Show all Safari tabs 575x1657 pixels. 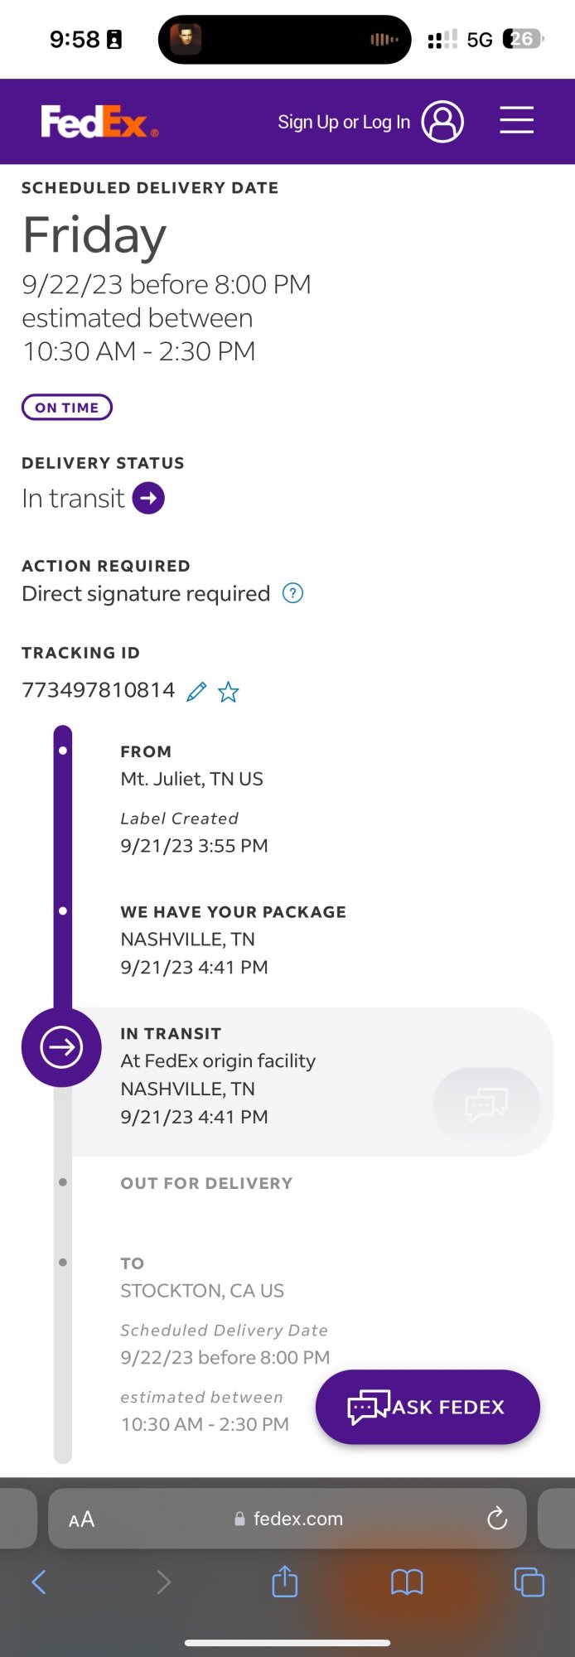[529, 1582]
